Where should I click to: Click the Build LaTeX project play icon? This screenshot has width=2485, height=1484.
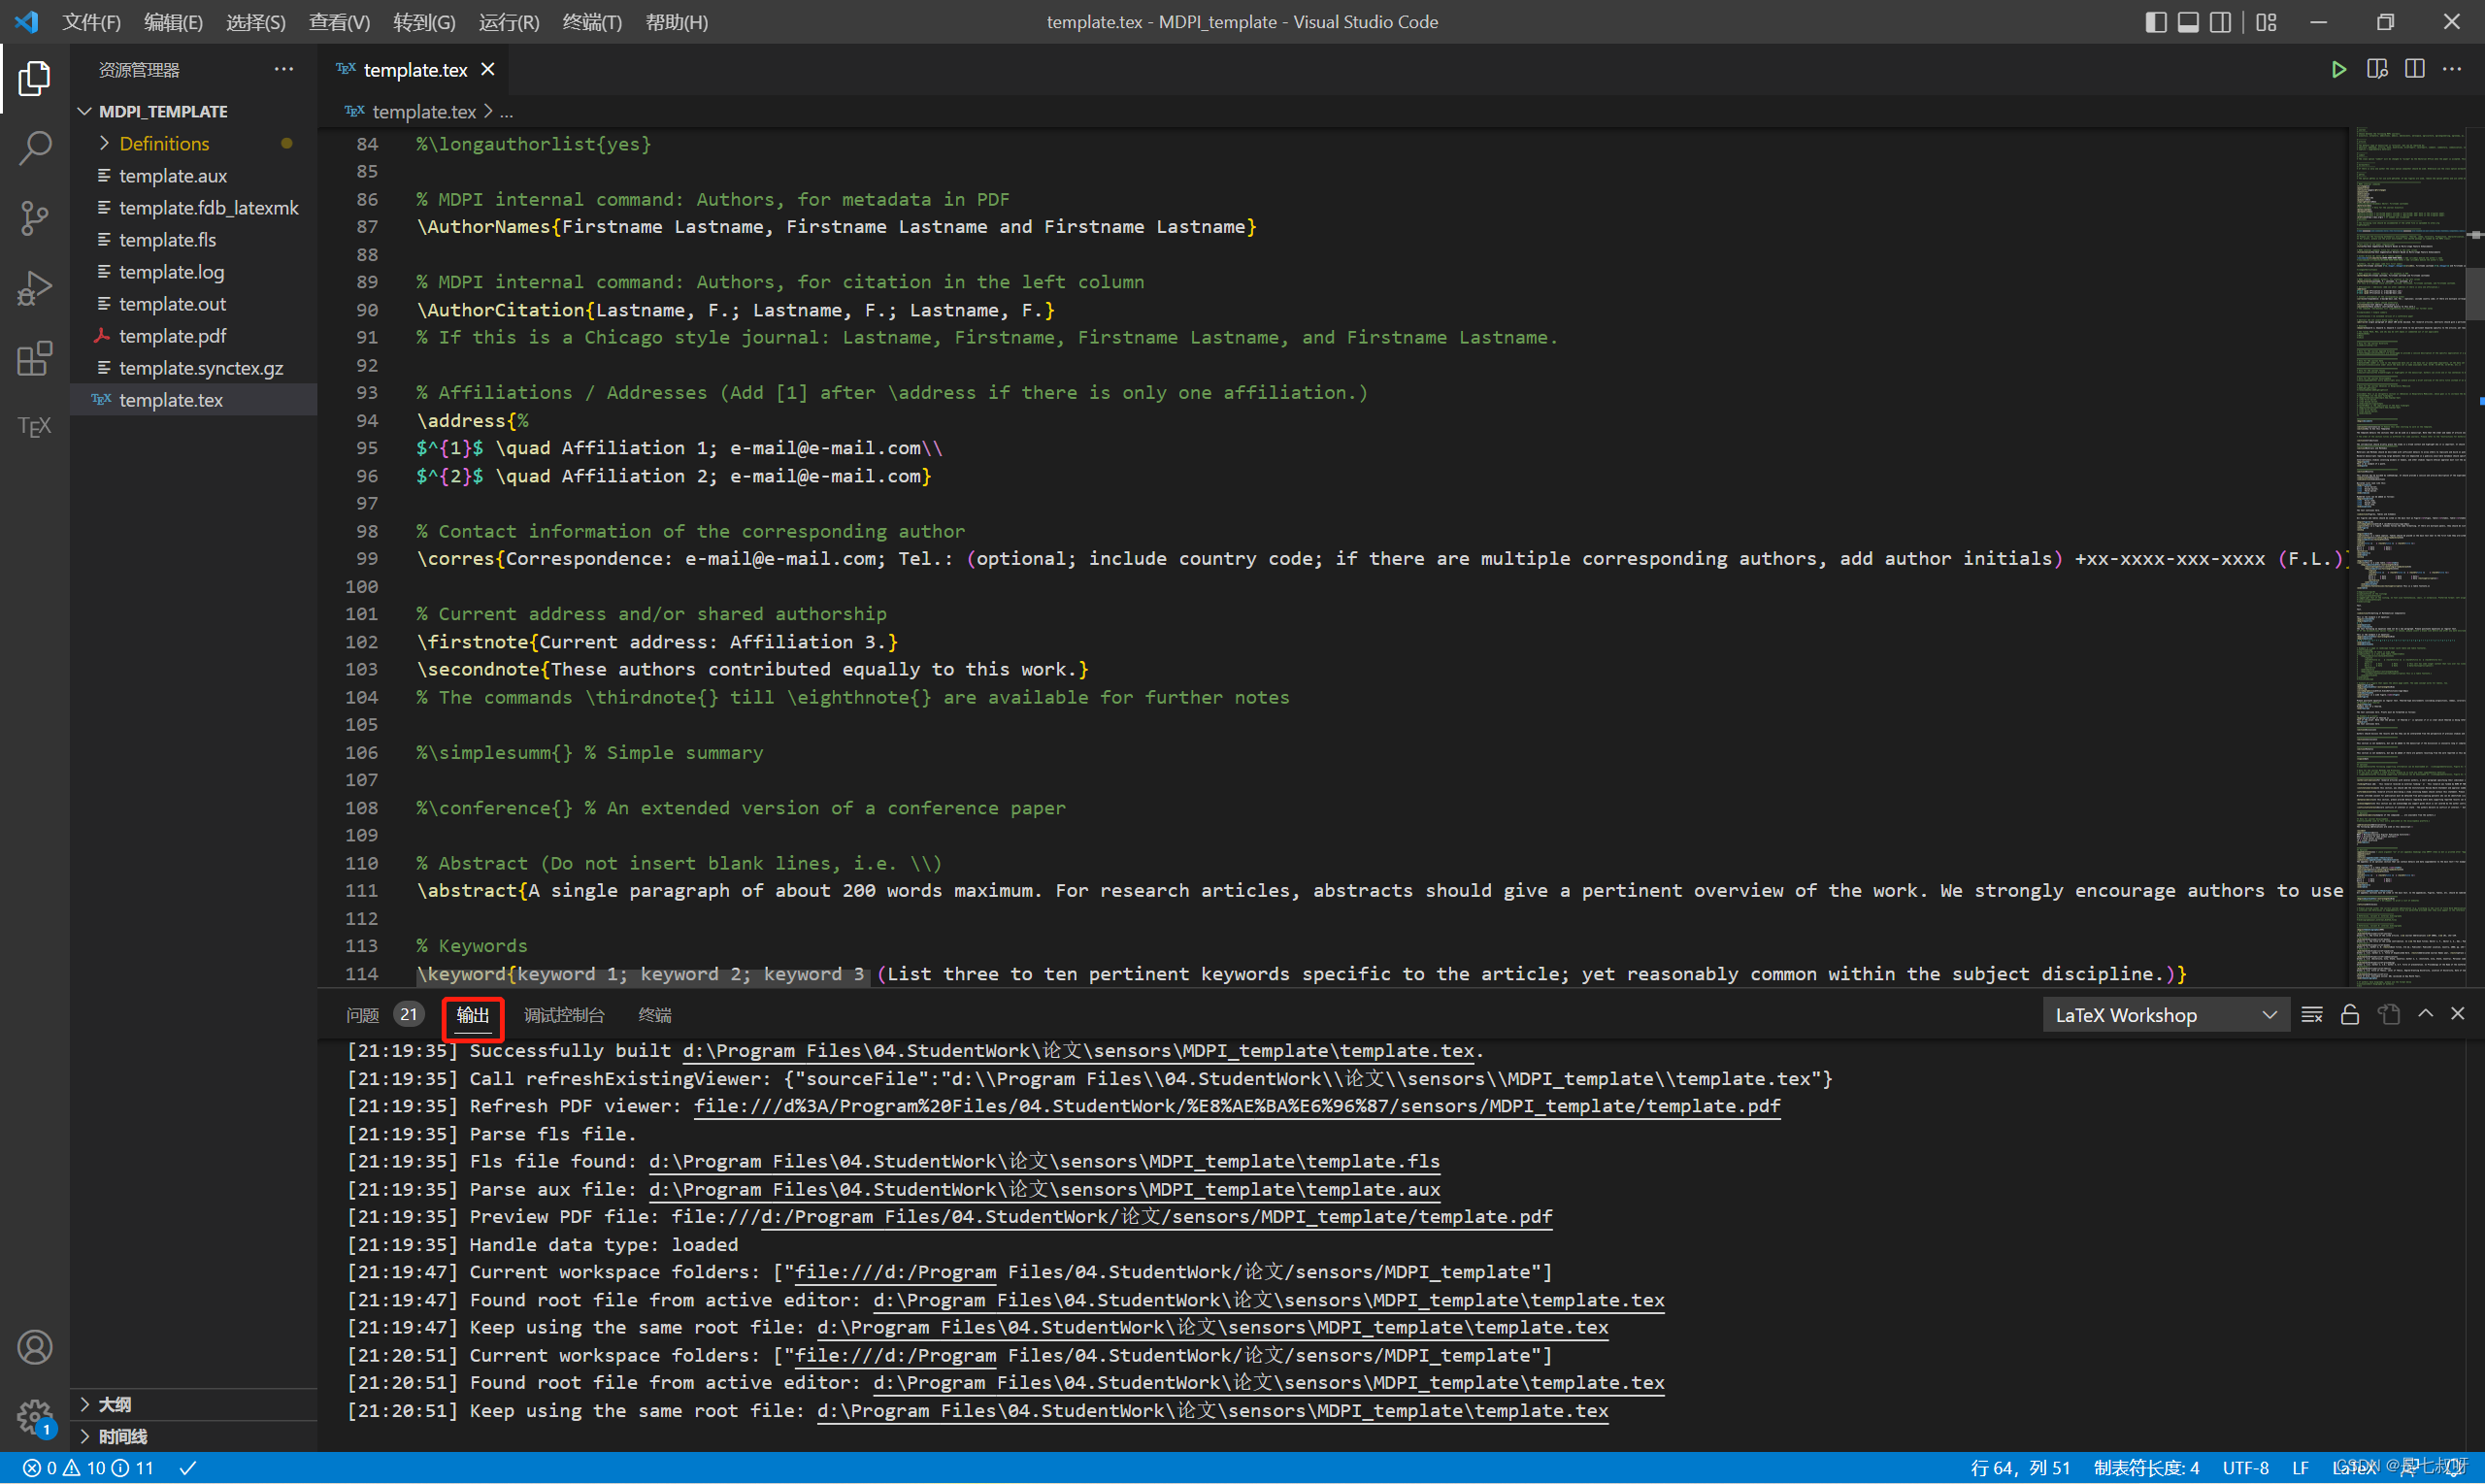(x=2338, y=69)
